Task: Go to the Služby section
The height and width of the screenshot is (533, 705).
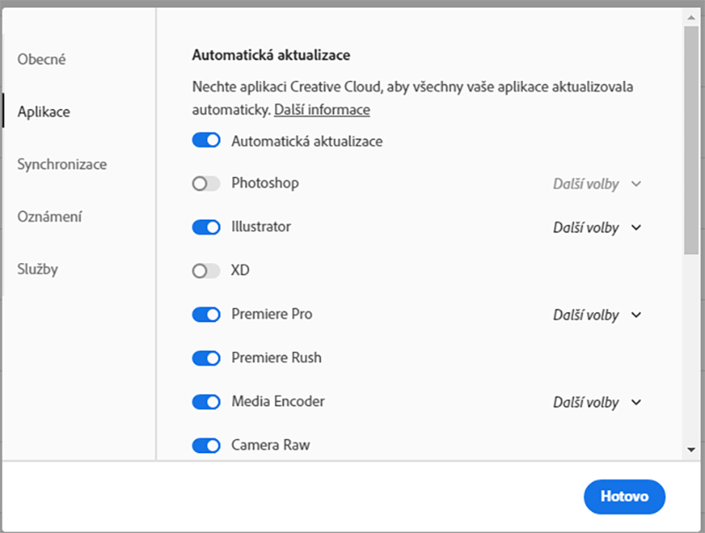Action: [39, 269]
